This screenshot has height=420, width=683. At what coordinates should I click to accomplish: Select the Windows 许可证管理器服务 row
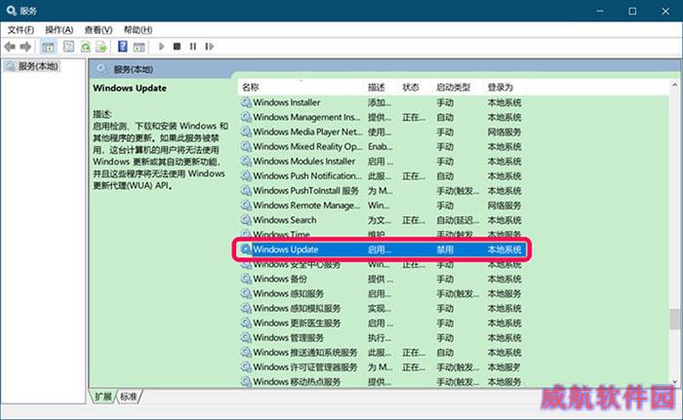[x=382, y=367]
